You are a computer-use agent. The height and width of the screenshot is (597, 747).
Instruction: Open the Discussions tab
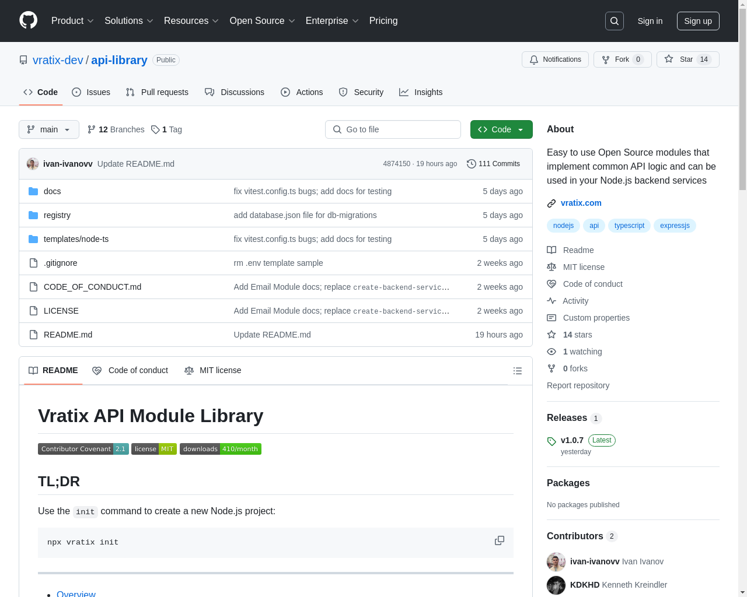point(235,92)
